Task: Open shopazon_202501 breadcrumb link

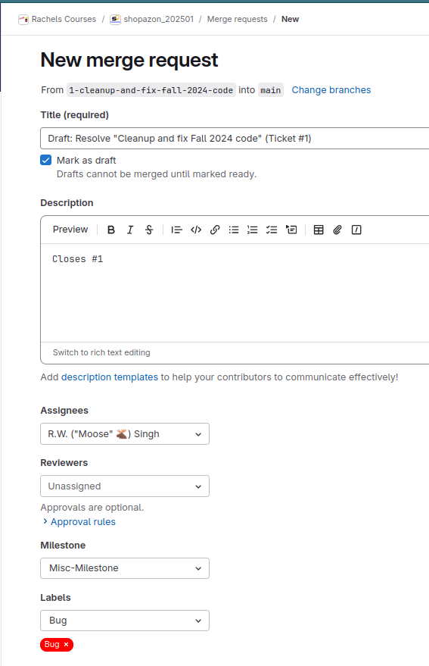Action: (x=158, y=19)
